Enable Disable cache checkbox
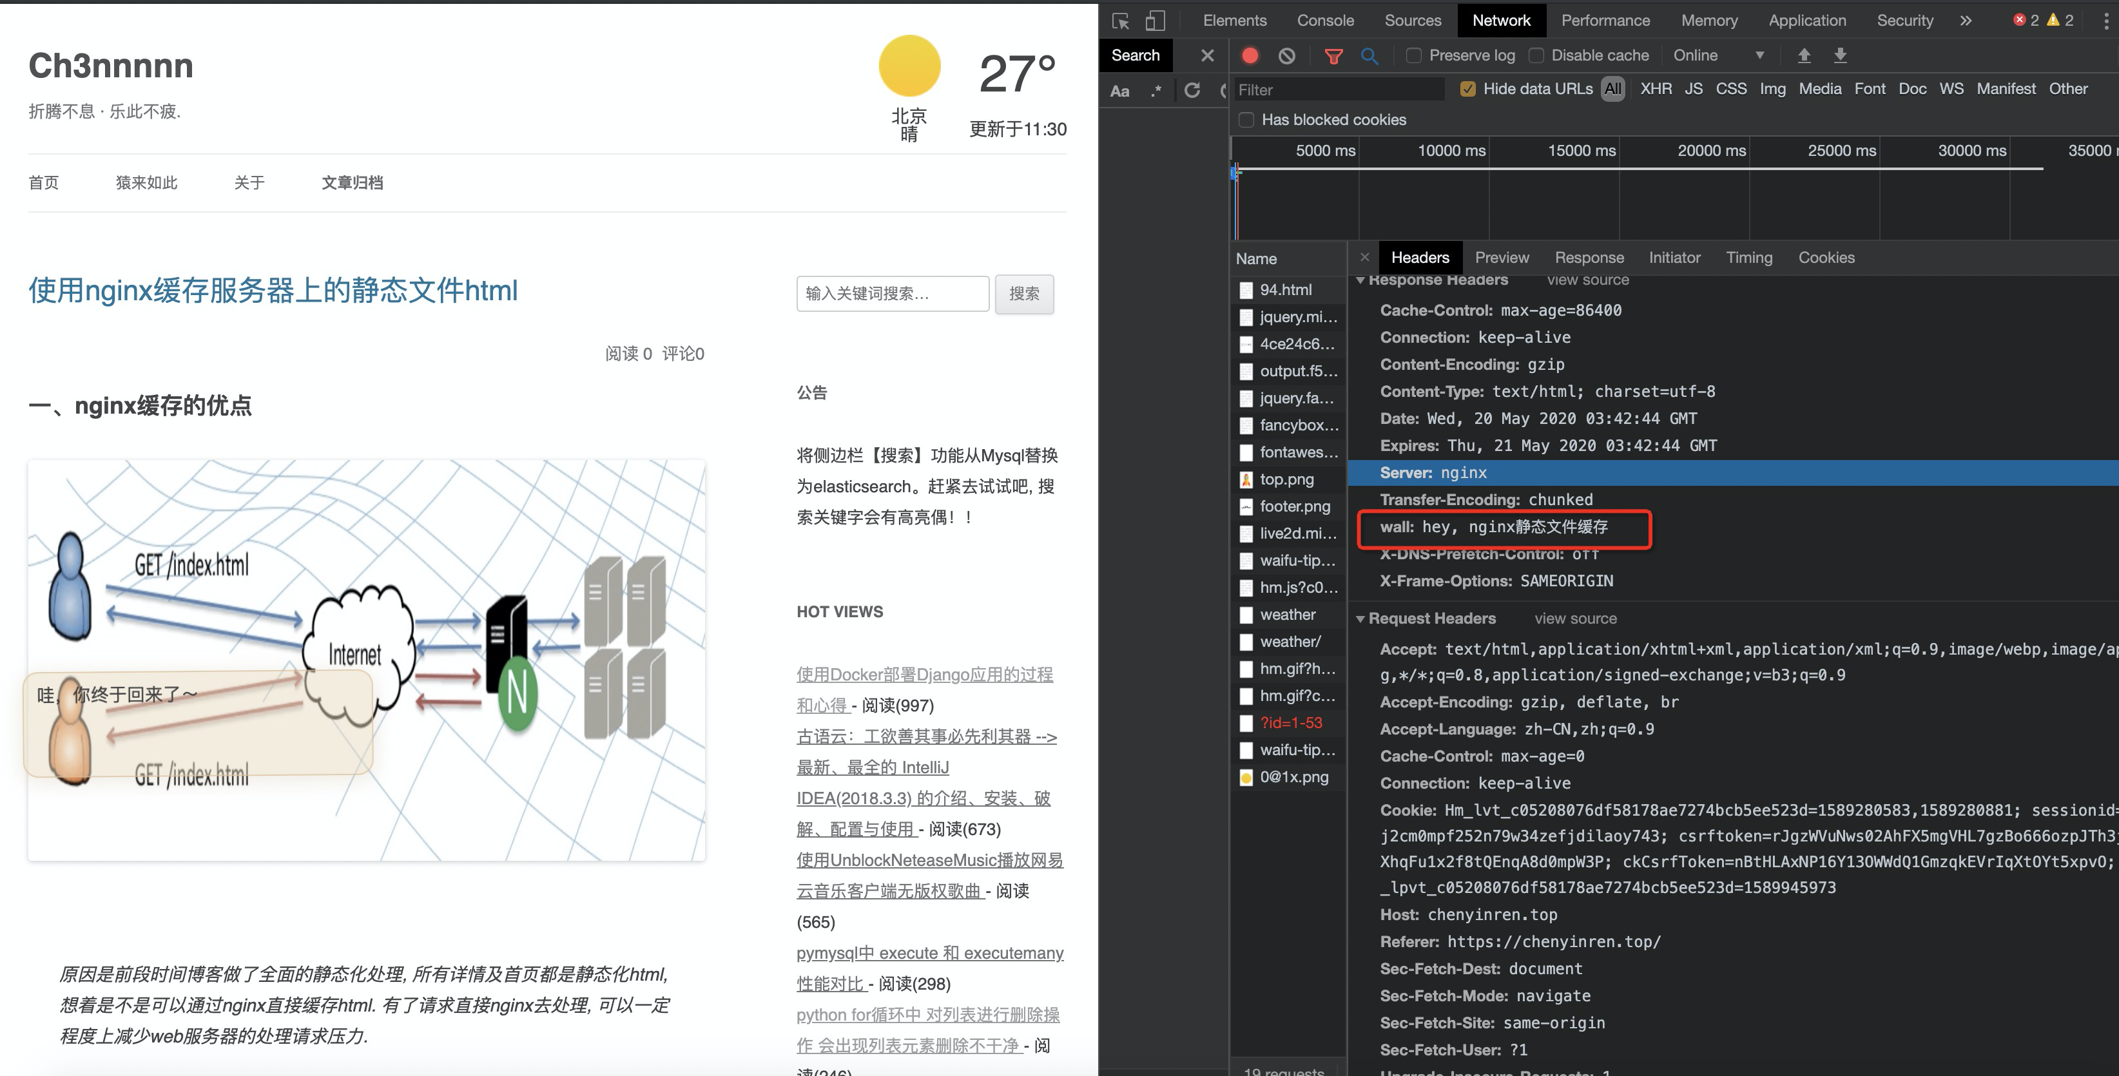The height and width of the screenshot is (1076, 2119). point(1536,55)
